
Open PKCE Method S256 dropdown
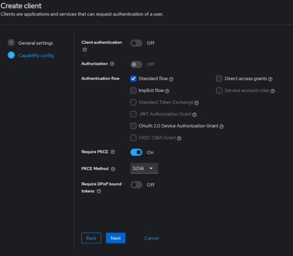pos(144,168)
